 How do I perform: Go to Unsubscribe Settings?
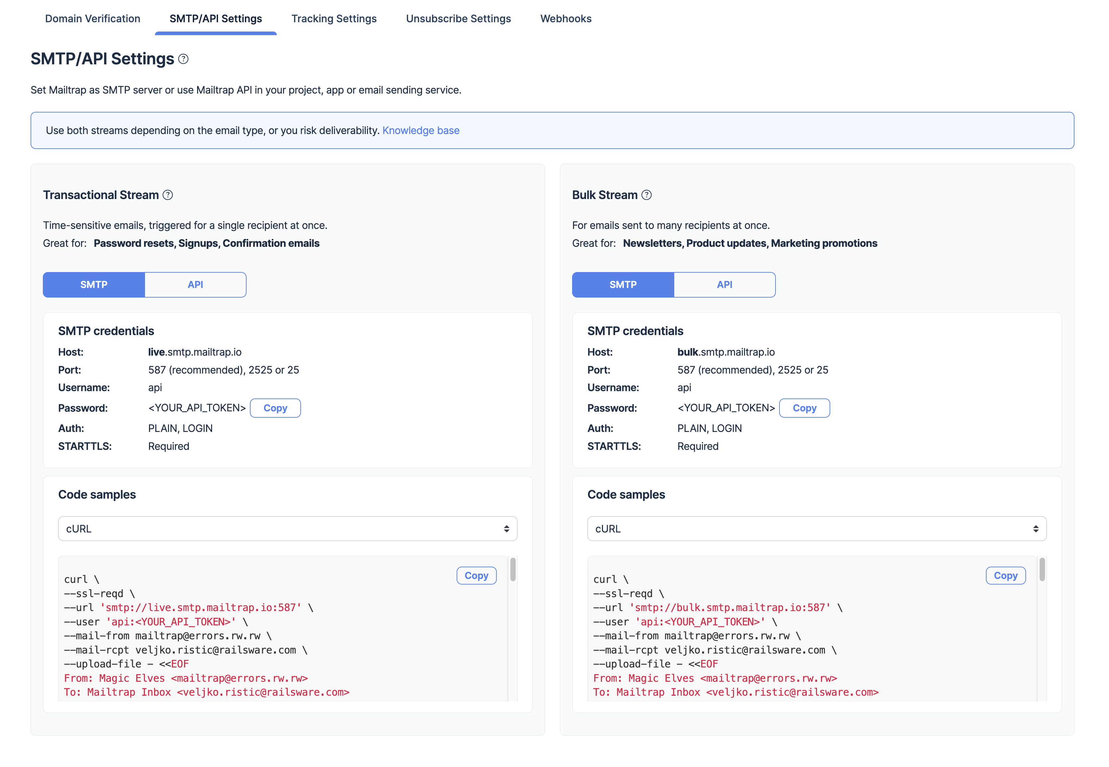458,18
